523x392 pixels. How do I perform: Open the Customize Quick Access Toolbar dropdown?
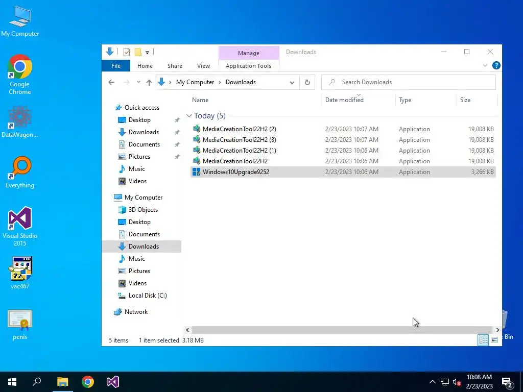(x=147, y=53)
